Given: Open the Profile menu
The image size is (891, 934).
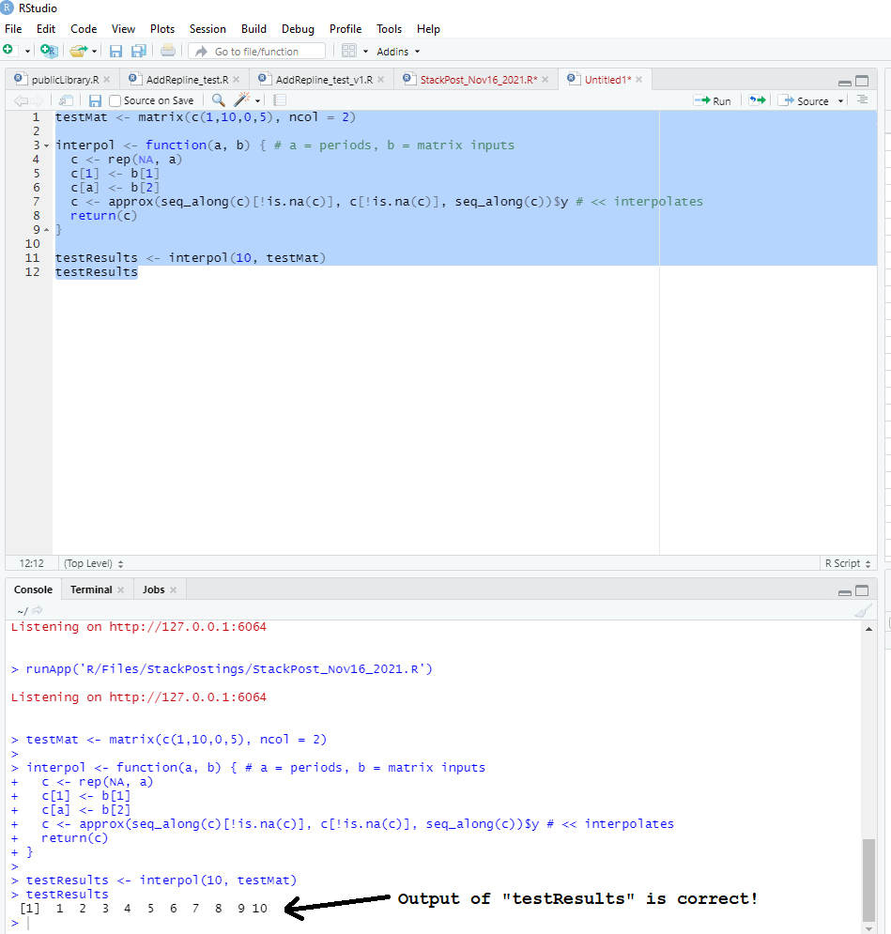Looking at the screenshot, I should coord(346,28).
